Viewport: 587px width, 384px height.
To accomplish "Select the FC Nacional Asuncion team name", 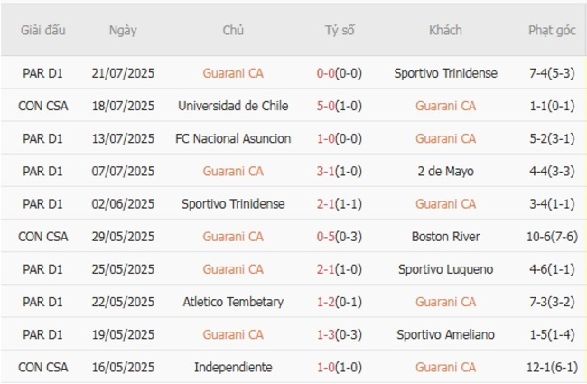I will [233, 138].
